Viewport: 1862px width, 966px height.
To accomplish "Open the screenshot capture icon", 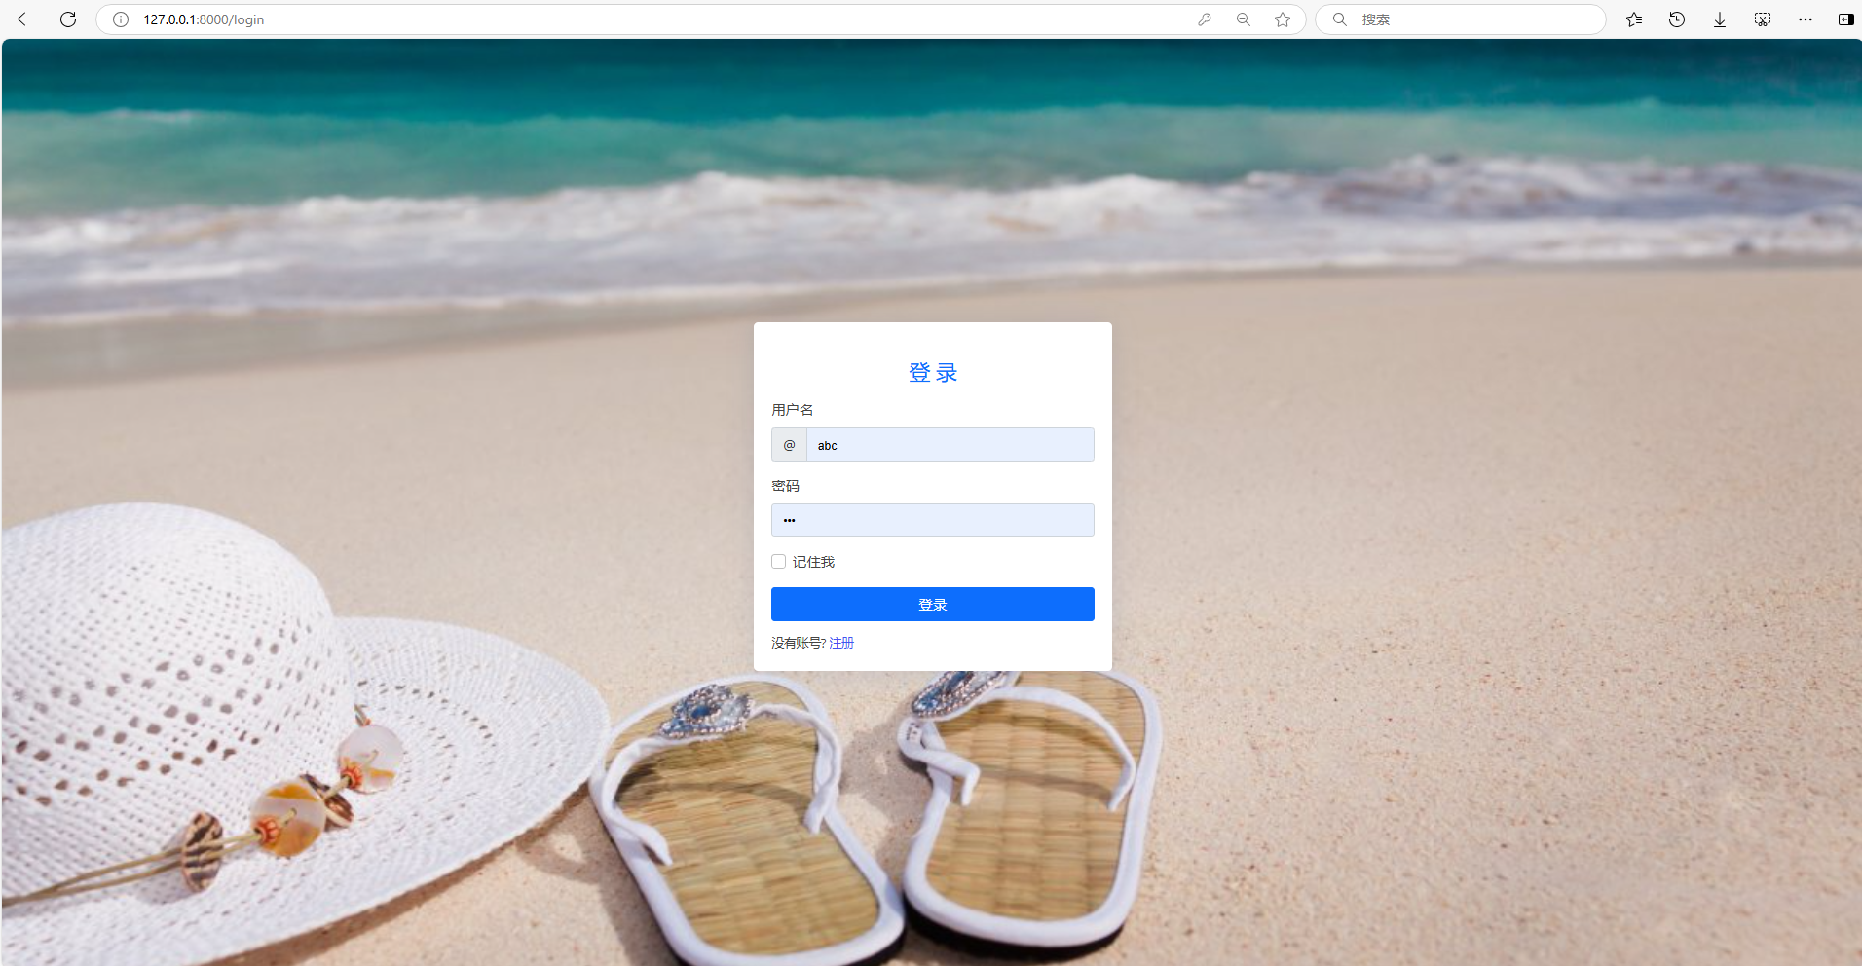I will [x=1763, y=19].
